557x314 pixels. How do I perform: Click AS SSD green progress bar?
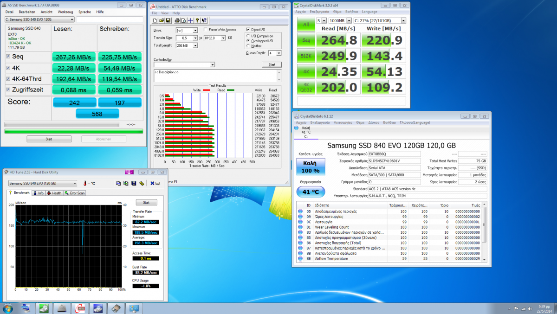pyautogui.click(x=74, y=131)
